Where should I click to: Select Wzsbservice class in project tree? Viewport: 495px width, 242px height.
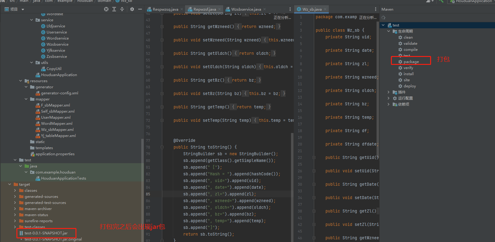pos(55,44)
